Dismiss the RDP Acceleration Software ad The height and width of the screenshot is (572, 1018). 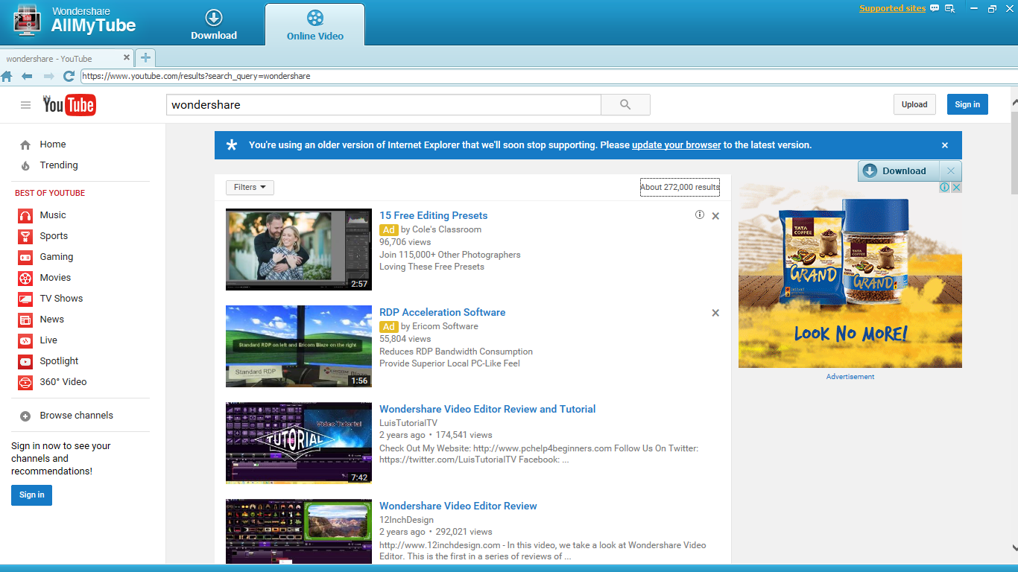(715, 313)
